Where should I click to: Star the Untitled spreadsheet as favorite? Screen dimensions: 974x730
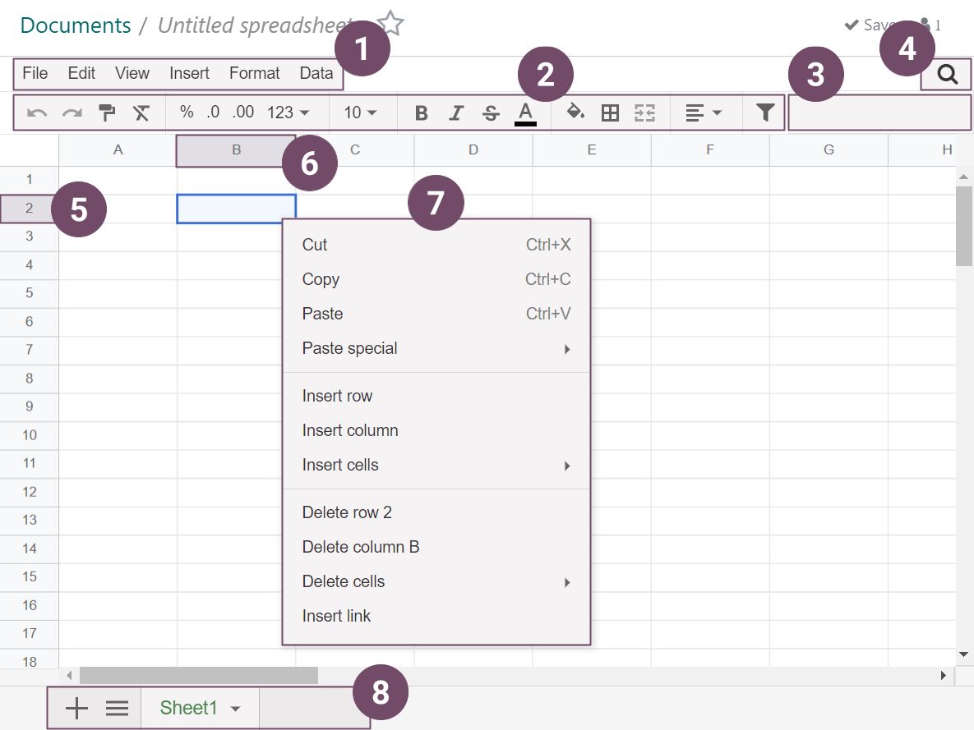[390, 24]
